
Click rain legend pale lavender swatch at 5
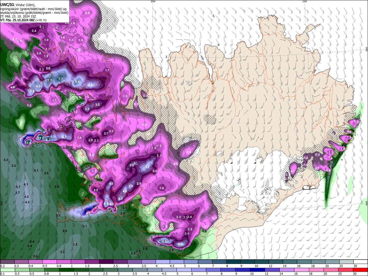point(184,270)
